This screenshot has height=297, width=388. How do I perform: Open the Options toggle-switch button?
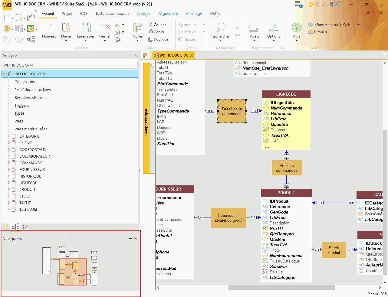274,28
